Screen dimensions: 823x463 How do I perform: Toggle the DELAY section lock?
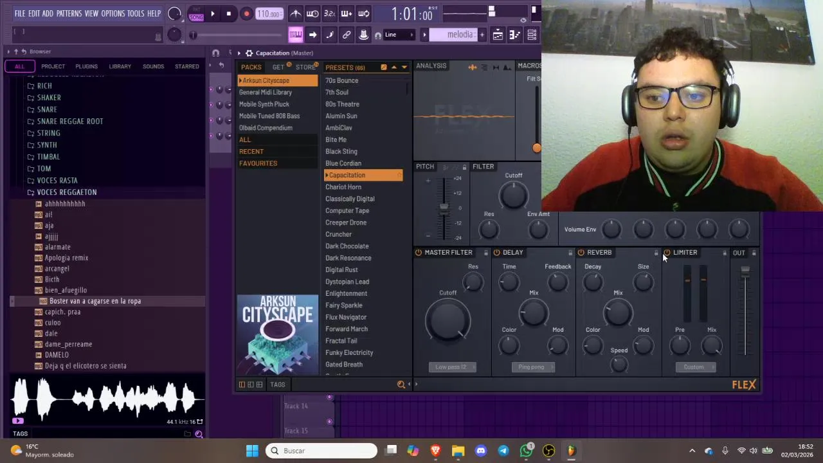point(570,253)
